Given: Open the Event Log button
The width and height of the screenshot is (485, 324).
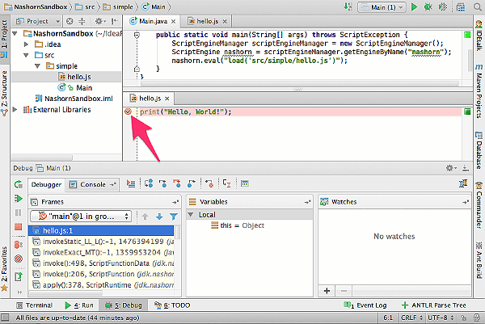Looking at the screenshot, I should pyautogui.click(x=365, y=305).
